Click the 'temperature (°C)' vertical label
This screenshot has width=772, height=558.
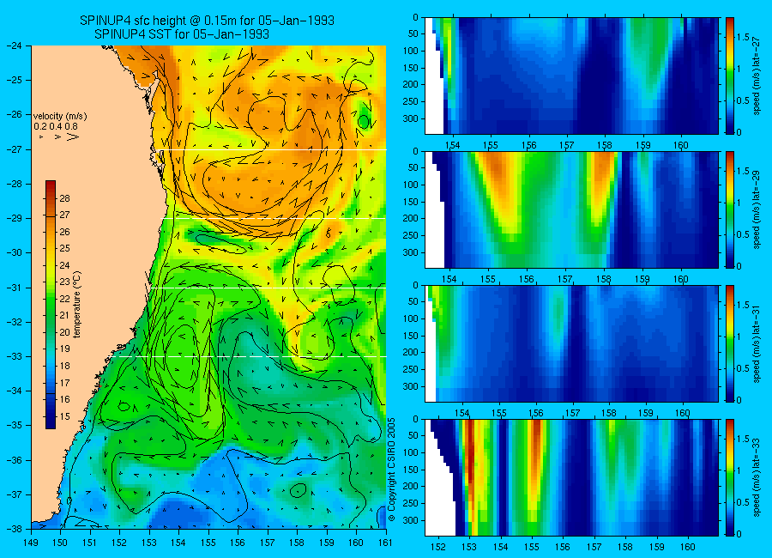click(x=77, y=305)
